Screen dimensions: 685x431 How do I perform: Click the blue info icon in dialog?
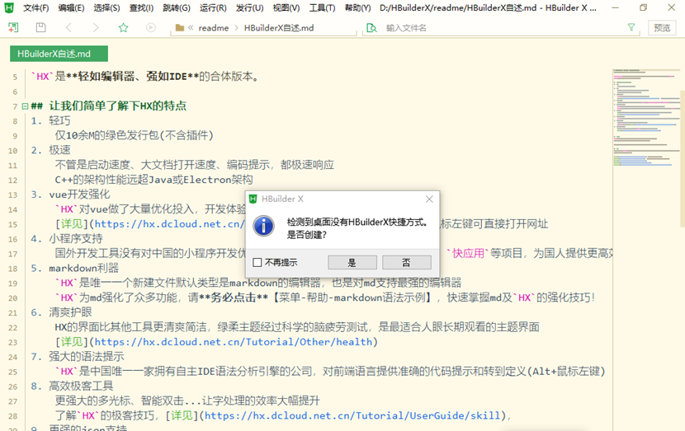pyautogui.click(x=264, y=226)
